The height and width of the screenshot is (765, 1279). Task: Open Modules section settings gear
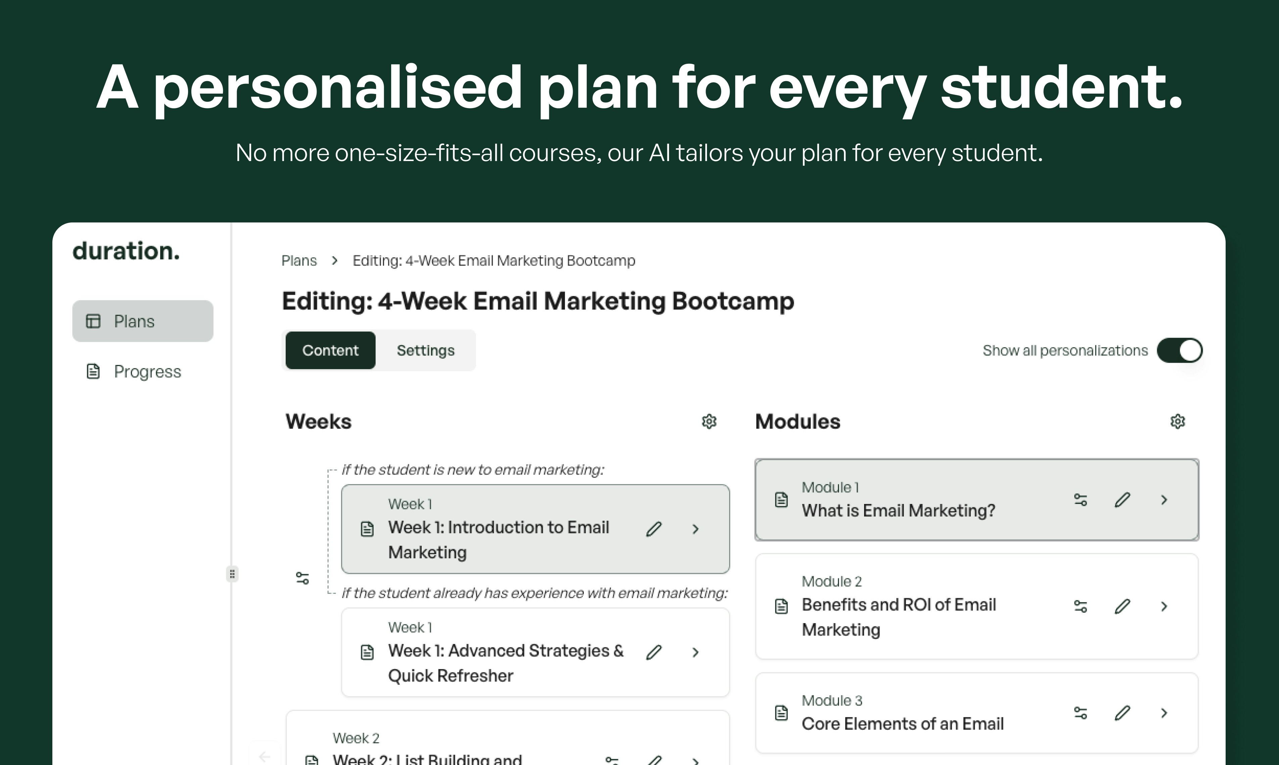pyautogui.click(x=1177, y=422)
